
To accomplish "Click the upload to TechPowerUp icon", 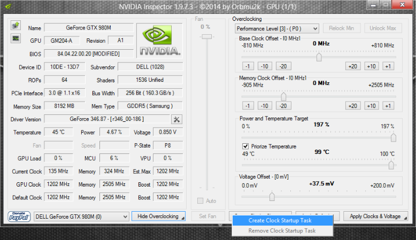I will click(16, 25).
